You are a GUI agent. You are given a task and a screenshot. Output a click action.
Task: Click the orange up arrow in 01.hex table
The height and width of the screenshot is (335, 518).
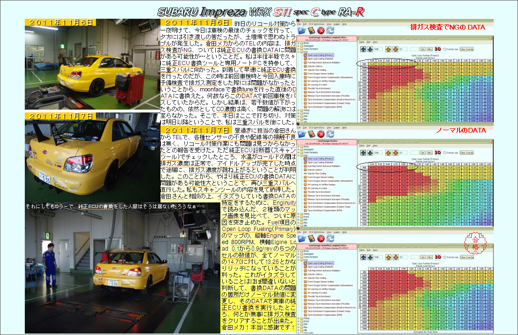click(x=388, y=153)
